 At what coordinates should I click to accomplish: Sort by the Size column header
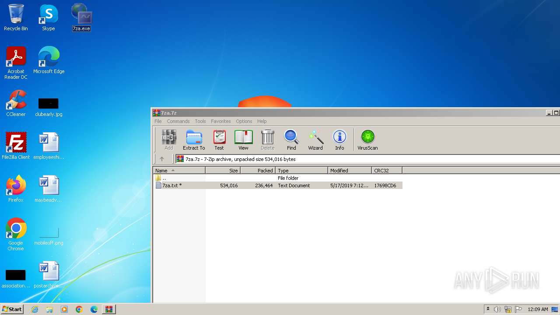pyautogui.click(x=223, y=171)
